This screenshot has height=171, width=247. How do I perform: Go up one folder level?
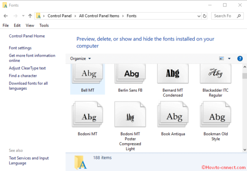coord(30,16)
